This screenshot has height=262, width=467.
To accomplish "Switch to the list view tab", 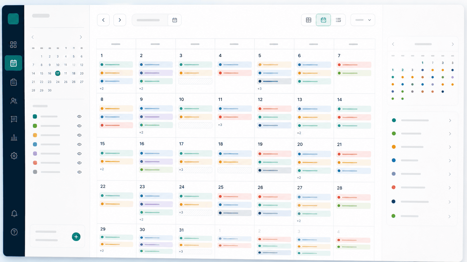I will (338, 20).
